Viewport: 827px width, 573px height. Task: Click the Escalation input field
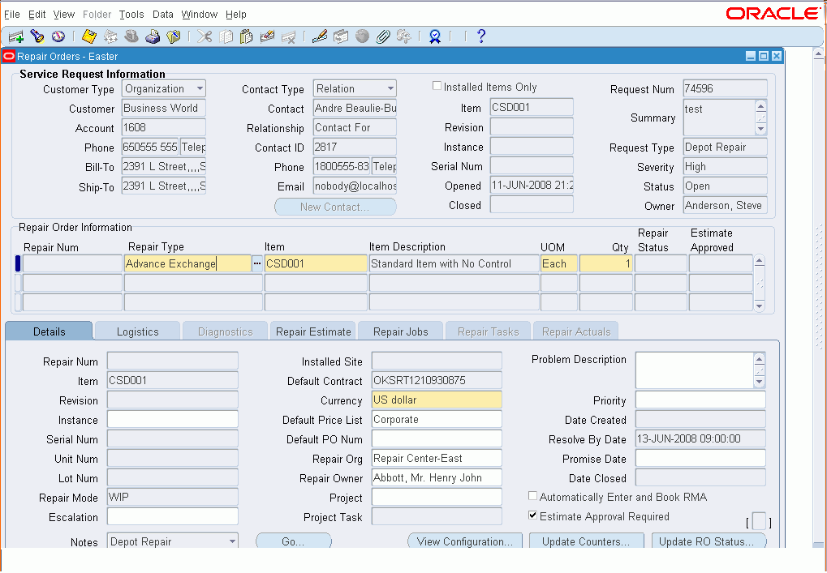(x=173, y=516)
